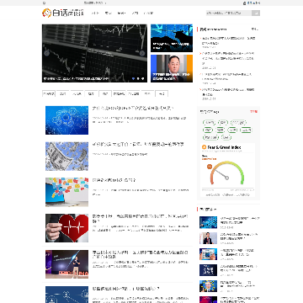Open the red heart heartbeat article thumbnail
This screenshot has height=303, width=303.
click(66, 228)
